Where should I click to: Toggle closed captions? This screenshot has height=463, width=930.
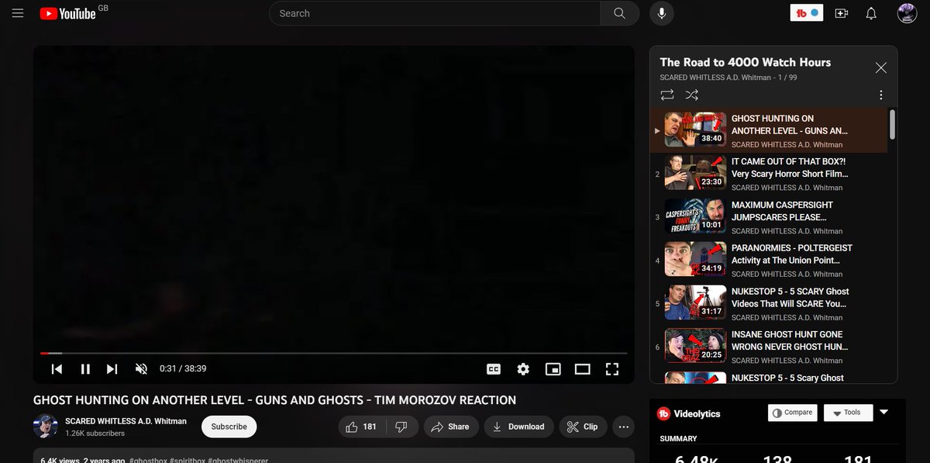[494, 369]
